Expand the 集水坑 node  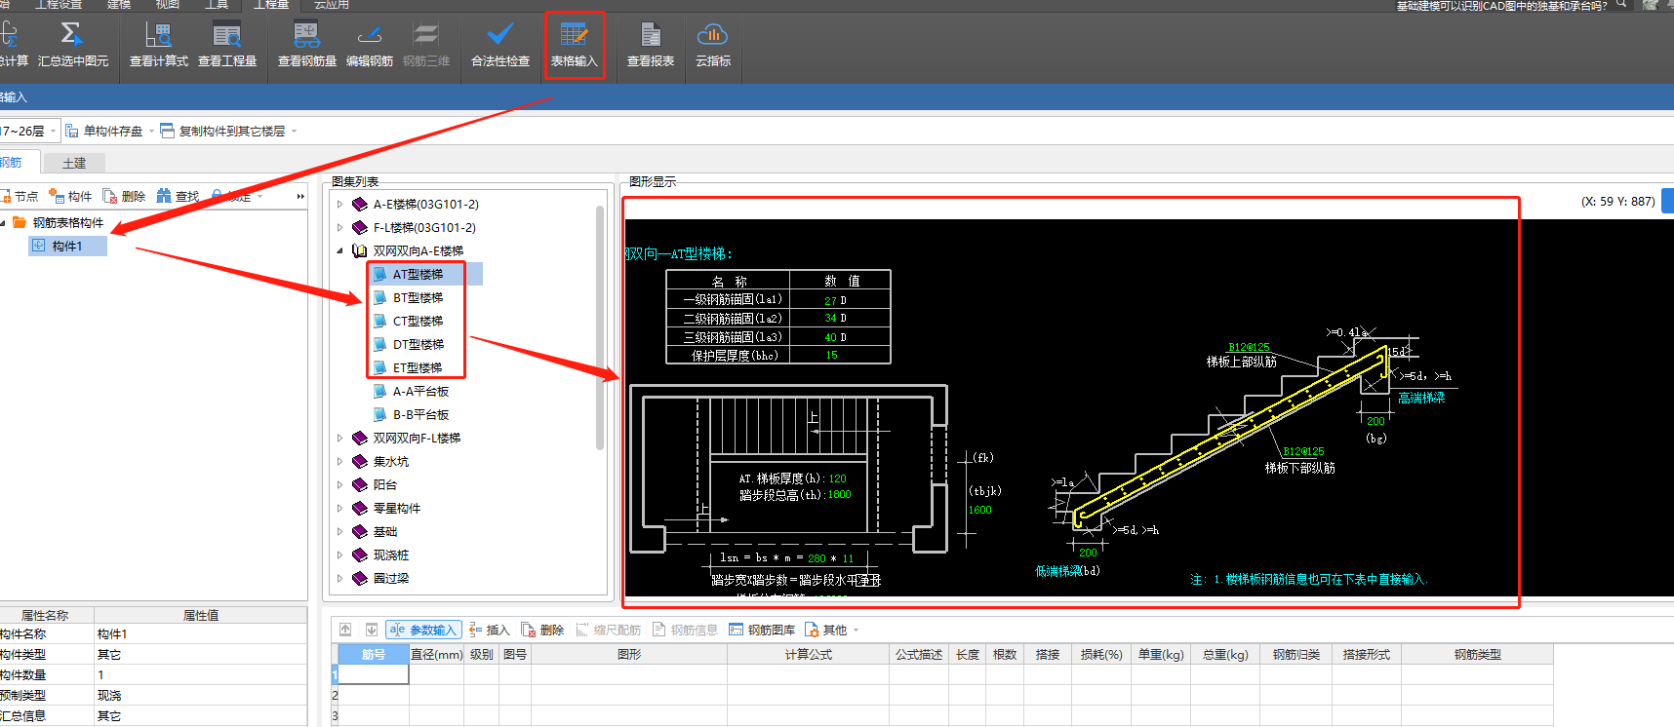coord(340,461)
